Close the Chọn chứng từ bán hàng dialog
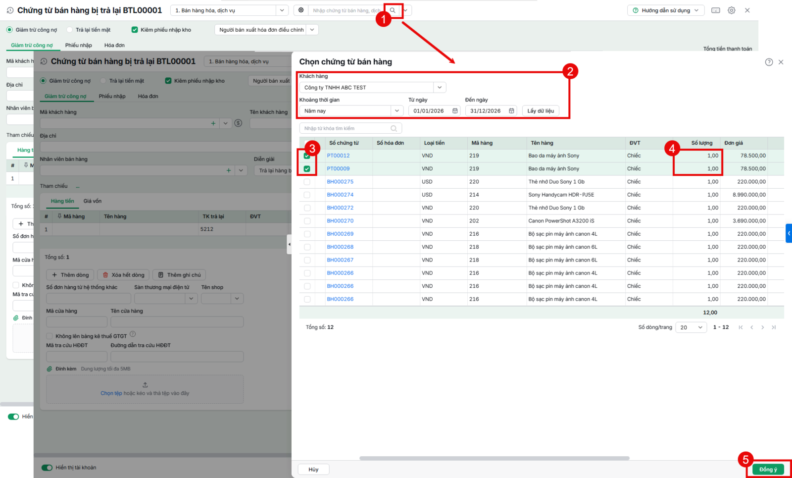The height and width of the screenshot is (478, 792). coord(781,62)
